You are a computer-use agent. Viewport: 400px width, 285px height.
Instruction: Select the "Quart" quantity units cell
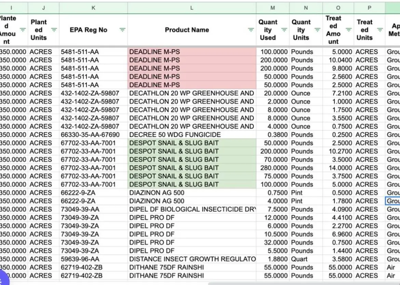(x=306, y=259)
